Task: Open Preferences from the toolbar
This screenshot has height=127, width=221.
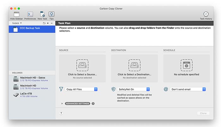Action: click(30, 14)
